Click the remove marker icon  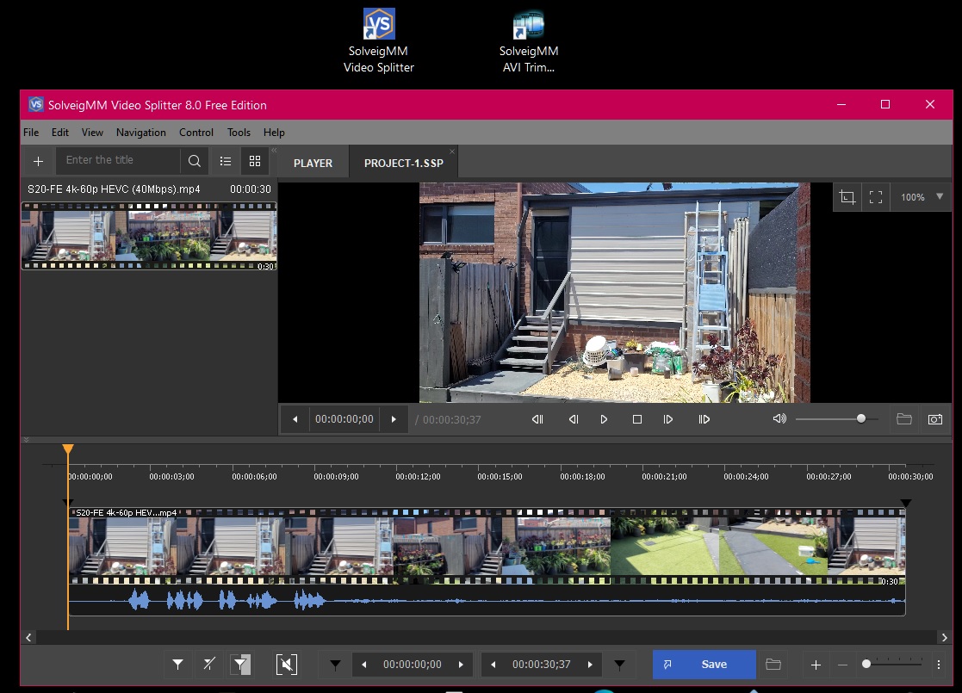click(x=208, y=664)
